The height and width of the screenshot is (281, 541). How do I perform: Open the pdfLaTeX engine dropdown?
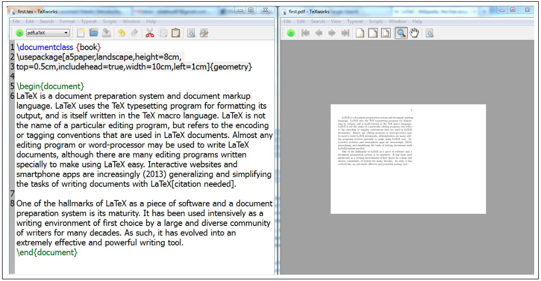[47, 33]
